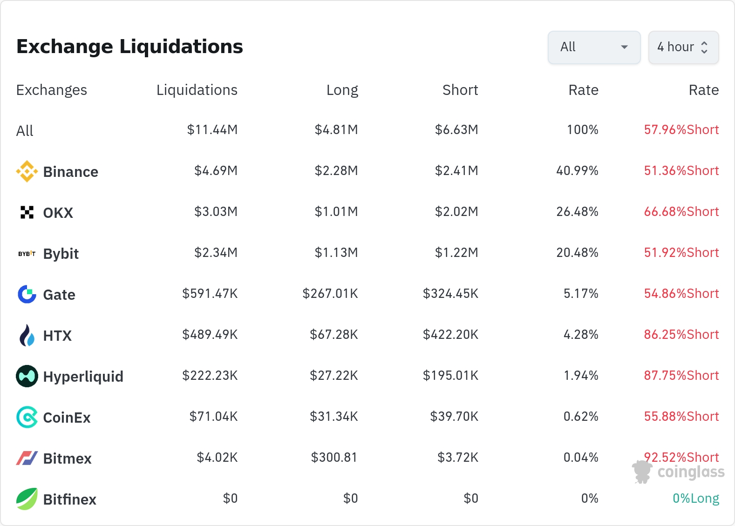Image resolution: width=735 pixels, height=526 pixels.
Task: Click the Bitmex exchange logo icon
Action: pos(27,458)
